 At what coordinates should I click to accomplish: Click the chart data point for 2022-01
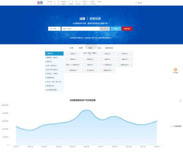click(x=16, y=127)
